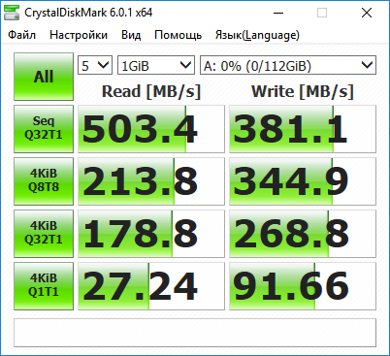Close the CrystalDiskMark window
Viewport: 390px width, 356px height.
tap(367, 13)
